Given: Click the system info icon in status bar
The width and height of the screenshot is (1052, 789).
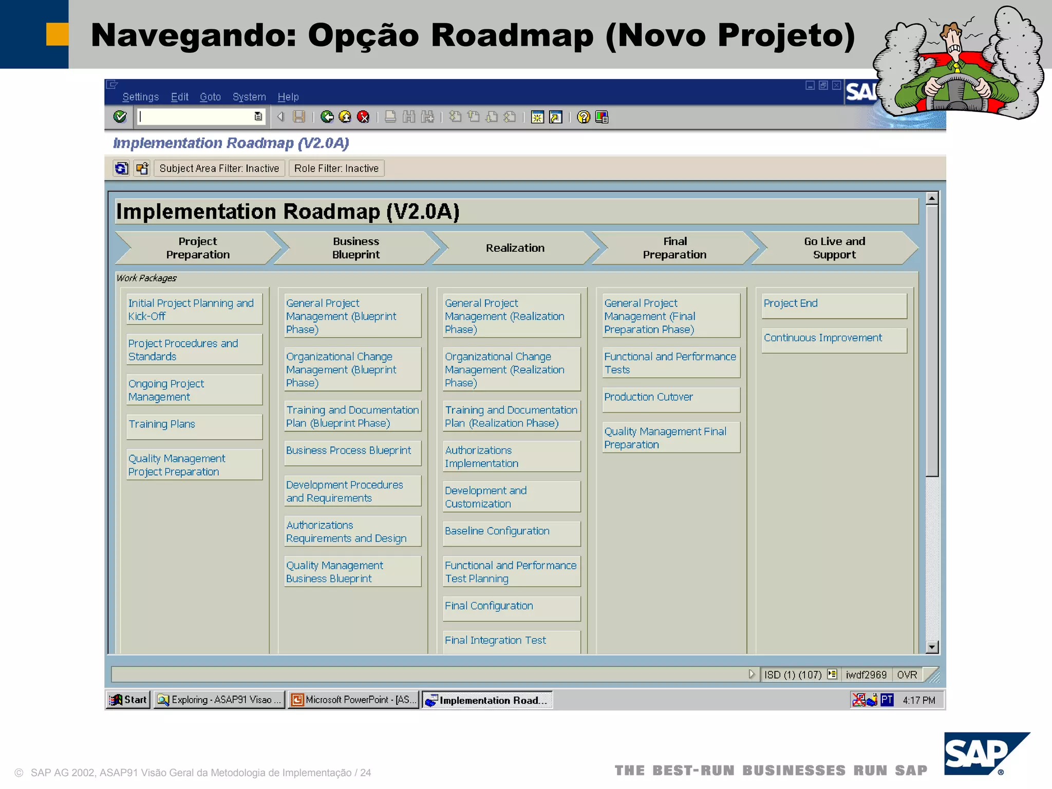Looking at the screenshot, I should [x=832, y=674].
